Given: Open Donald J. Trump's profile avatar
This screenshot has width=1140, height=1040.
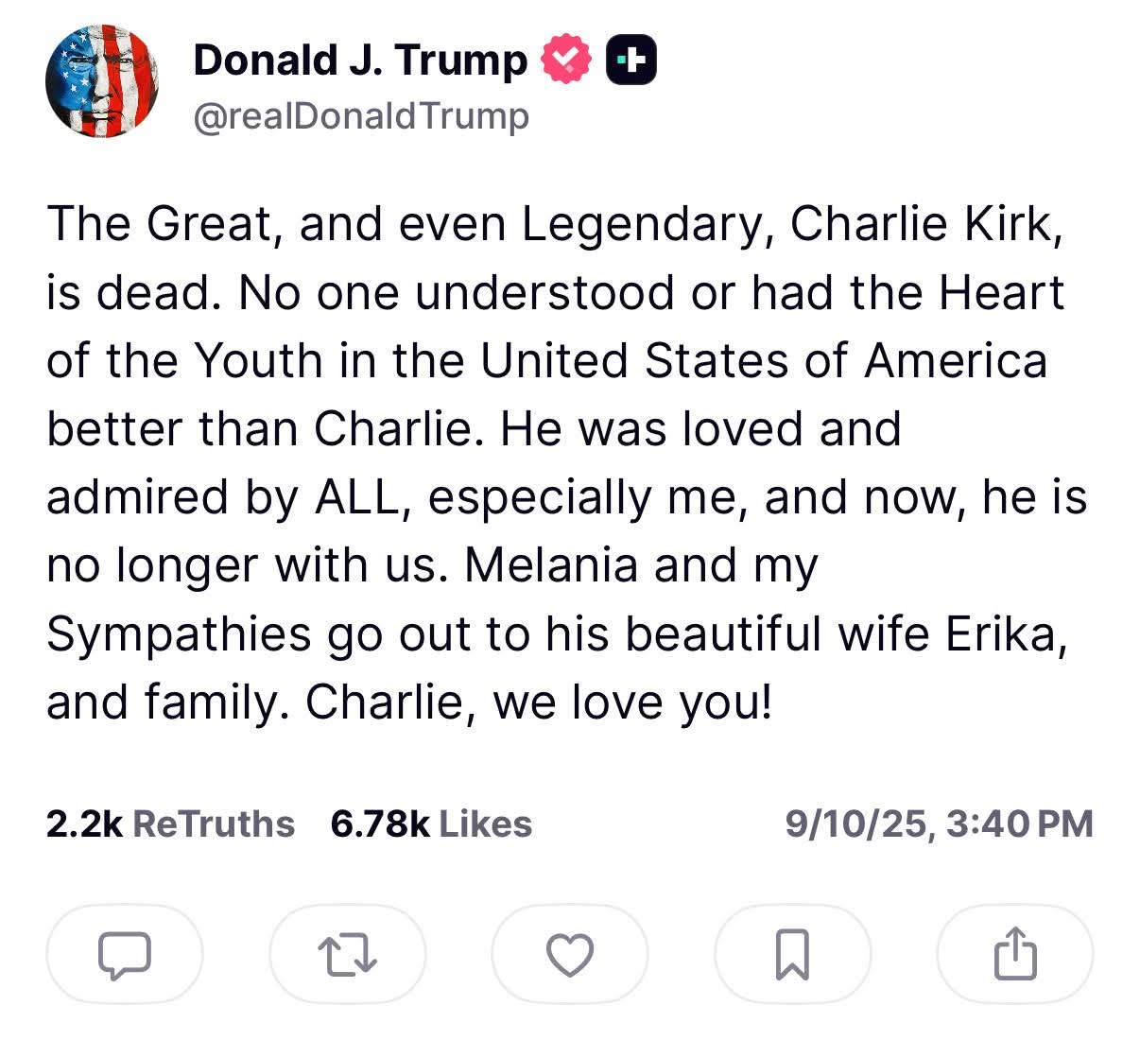Looking at the screenshot, I should [102, 82].
